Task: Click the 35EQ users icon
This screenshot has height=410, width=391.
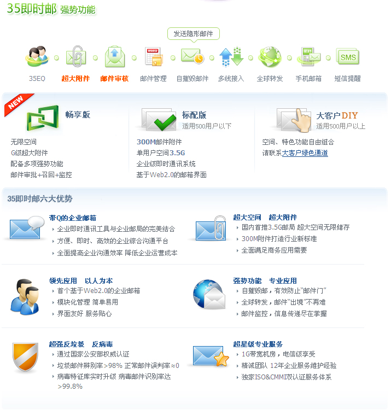Action: tap(37, 56)
